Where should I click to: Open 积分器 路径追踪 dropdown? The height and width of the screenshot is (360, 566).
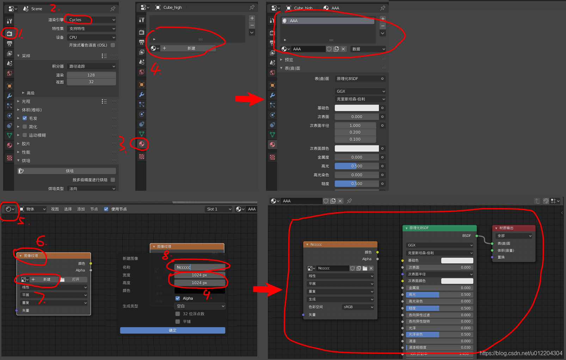click(x=91, y=66)
